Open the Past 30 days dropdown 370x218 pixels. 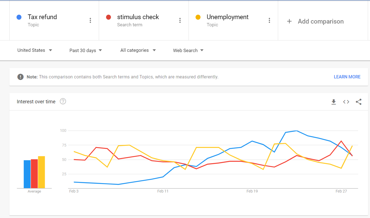pos(86,50)
